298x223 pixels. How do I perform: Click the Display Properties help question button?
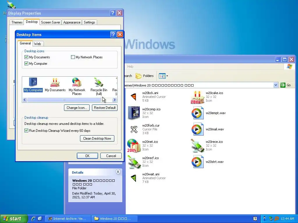click(113, 13)
